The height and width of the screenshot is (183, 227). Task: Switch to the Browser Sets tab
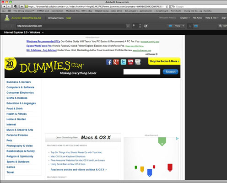point(56,18)
